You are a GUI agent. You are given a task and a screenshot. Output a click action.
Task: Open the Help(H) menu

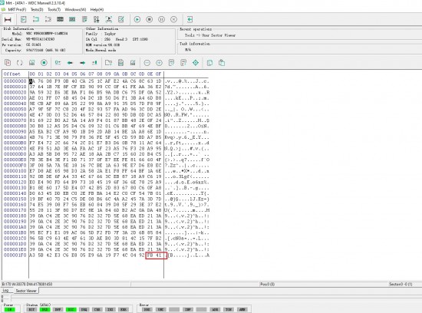click(97, 9)
